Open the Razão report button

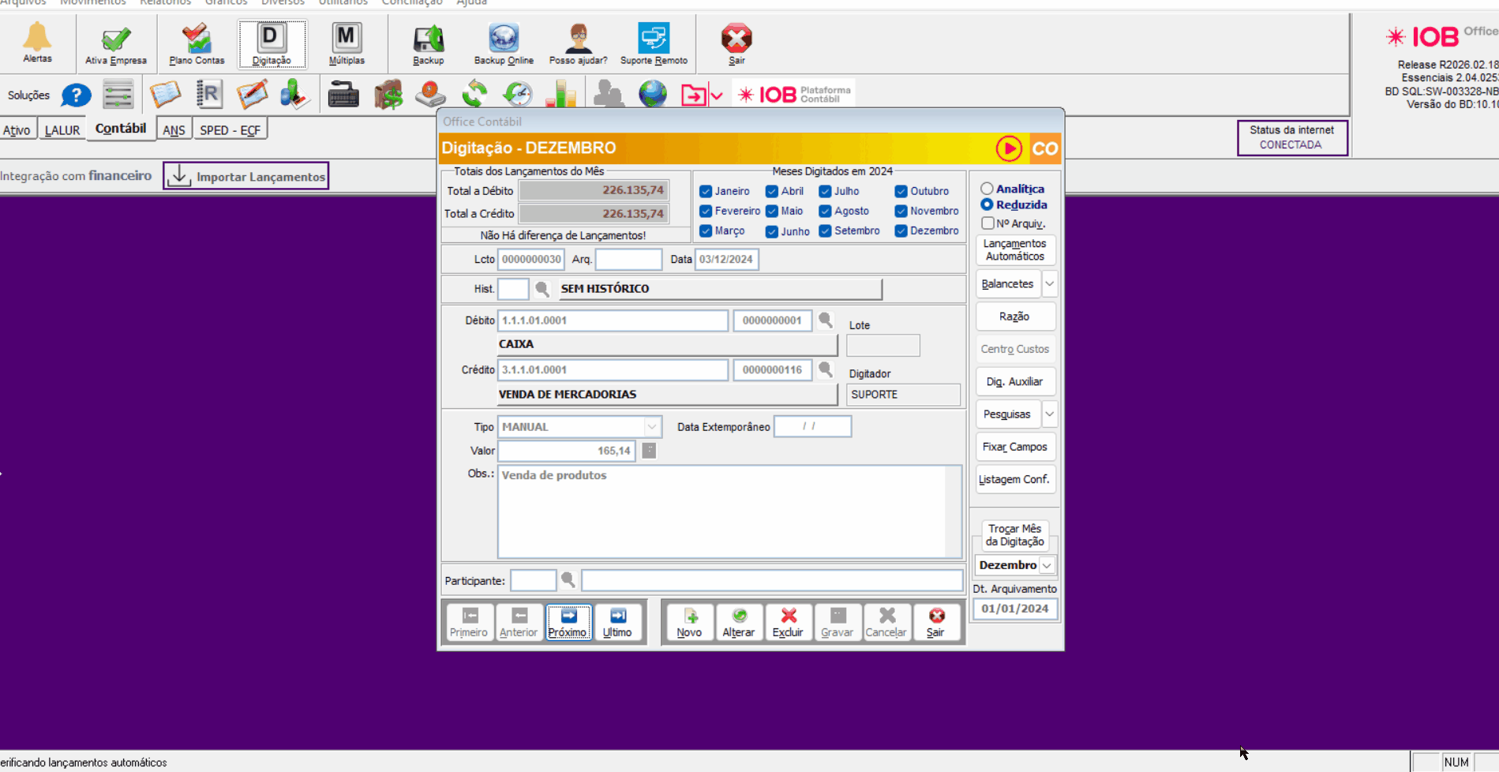tap(1014, 317)
